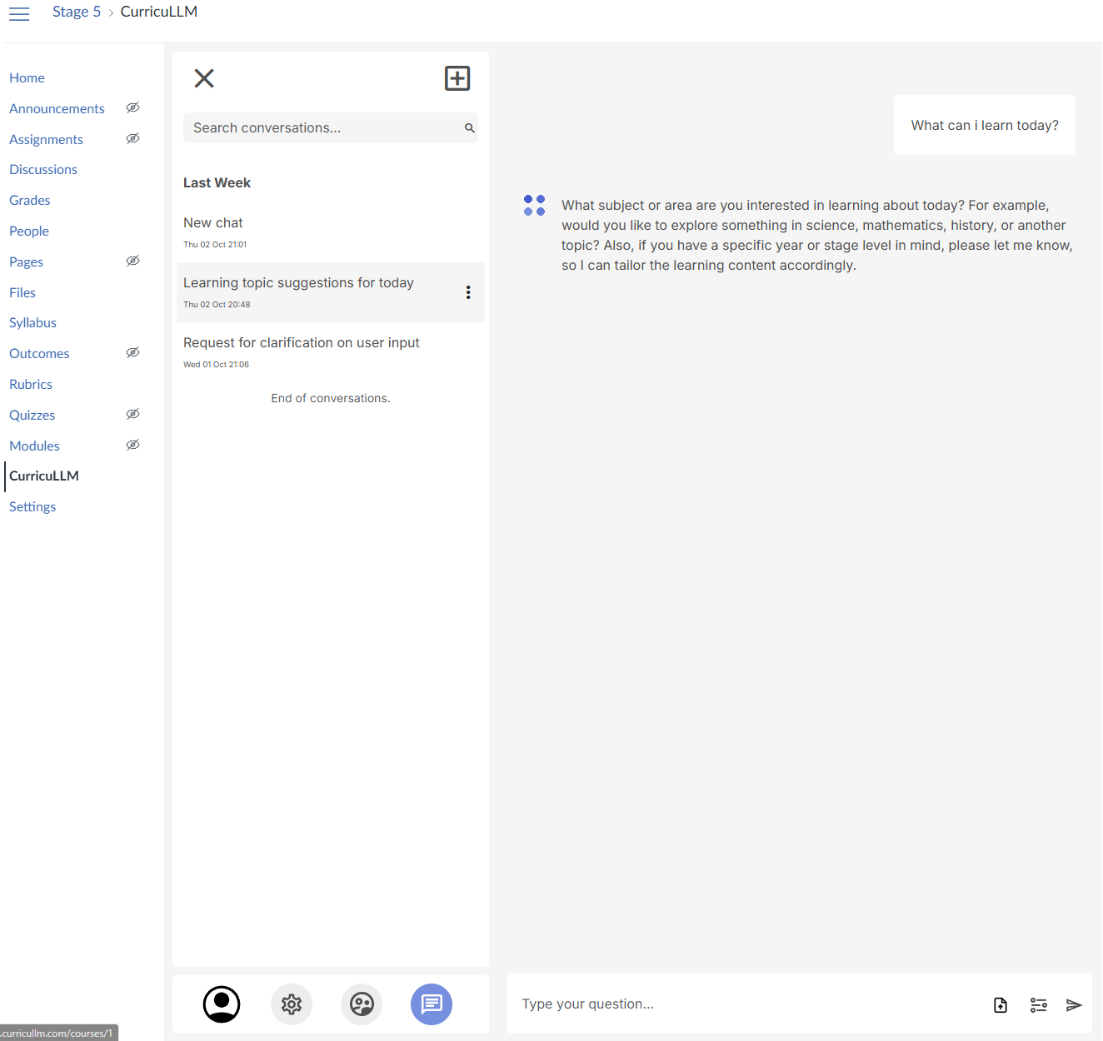Open chat settings with the gear icon
1103x1041 pixels.
point(291,1004)
